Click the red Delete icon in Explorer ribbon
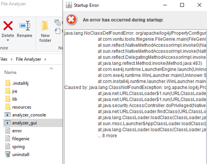This screenshot has width=207, height=164. [8, 26]
